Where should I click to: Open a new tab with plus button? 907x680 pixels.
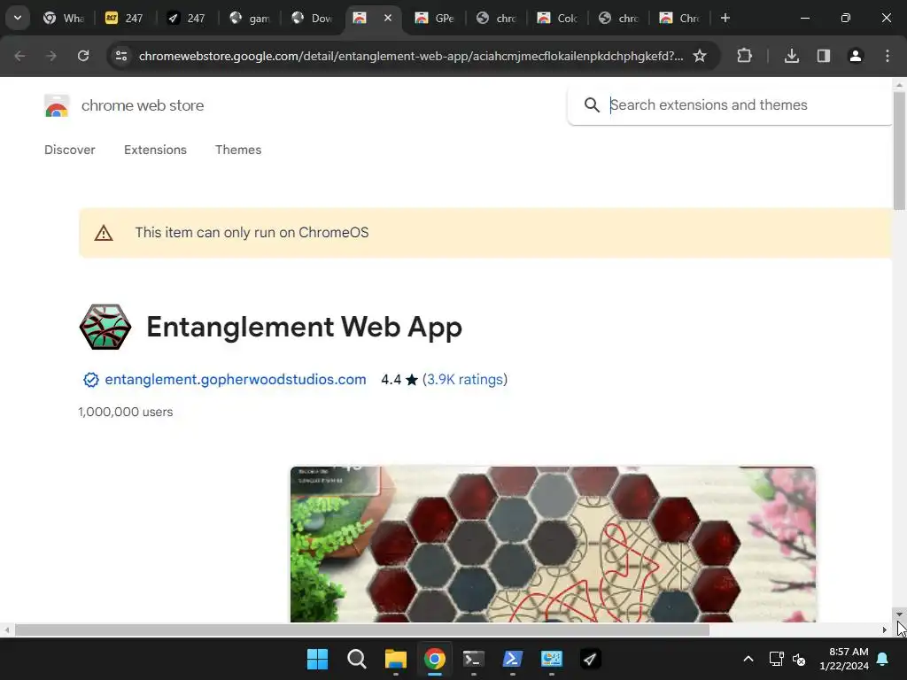coord(725,18)
